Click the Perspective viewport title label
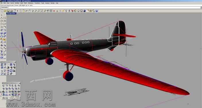This screenshot has height=108, width=202. tap(11, 13)
